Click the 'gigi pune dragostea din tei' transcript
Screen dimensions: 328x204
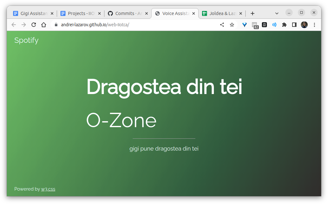click(x=164, y=149)
